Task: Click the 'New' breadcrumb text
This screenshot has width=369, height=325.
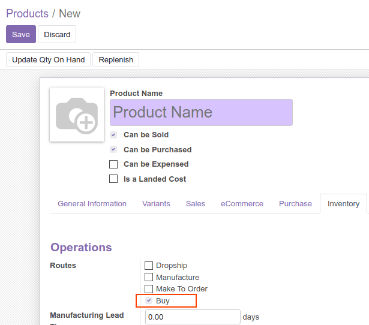Action: 70,13
